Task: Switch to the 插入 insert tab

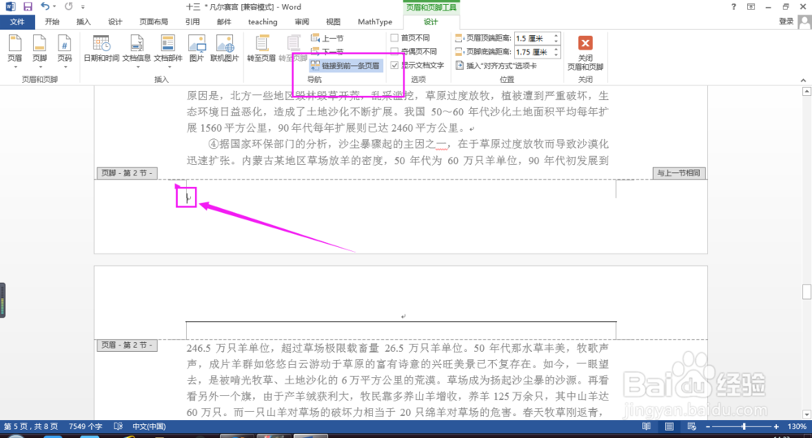Action: 84,22
